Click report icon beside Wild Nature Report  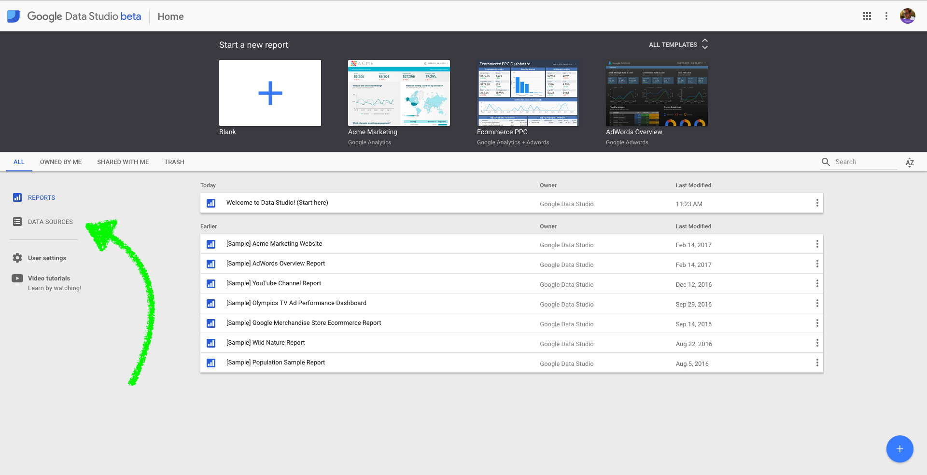[211, 343]
